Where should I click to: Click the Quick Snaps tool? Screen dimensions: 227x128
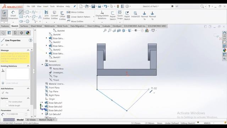coord(120,15)
